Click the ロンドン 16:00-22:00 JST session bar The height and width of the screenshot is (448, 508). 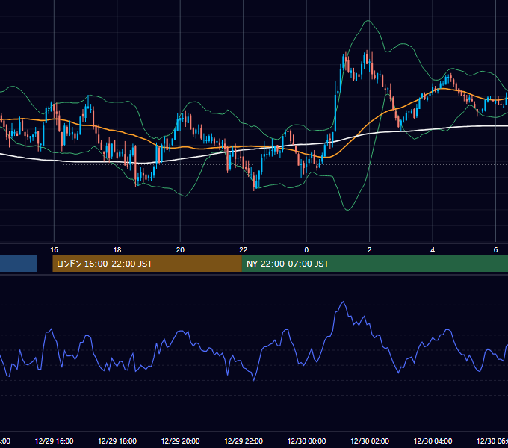click(x=147, y=264)
